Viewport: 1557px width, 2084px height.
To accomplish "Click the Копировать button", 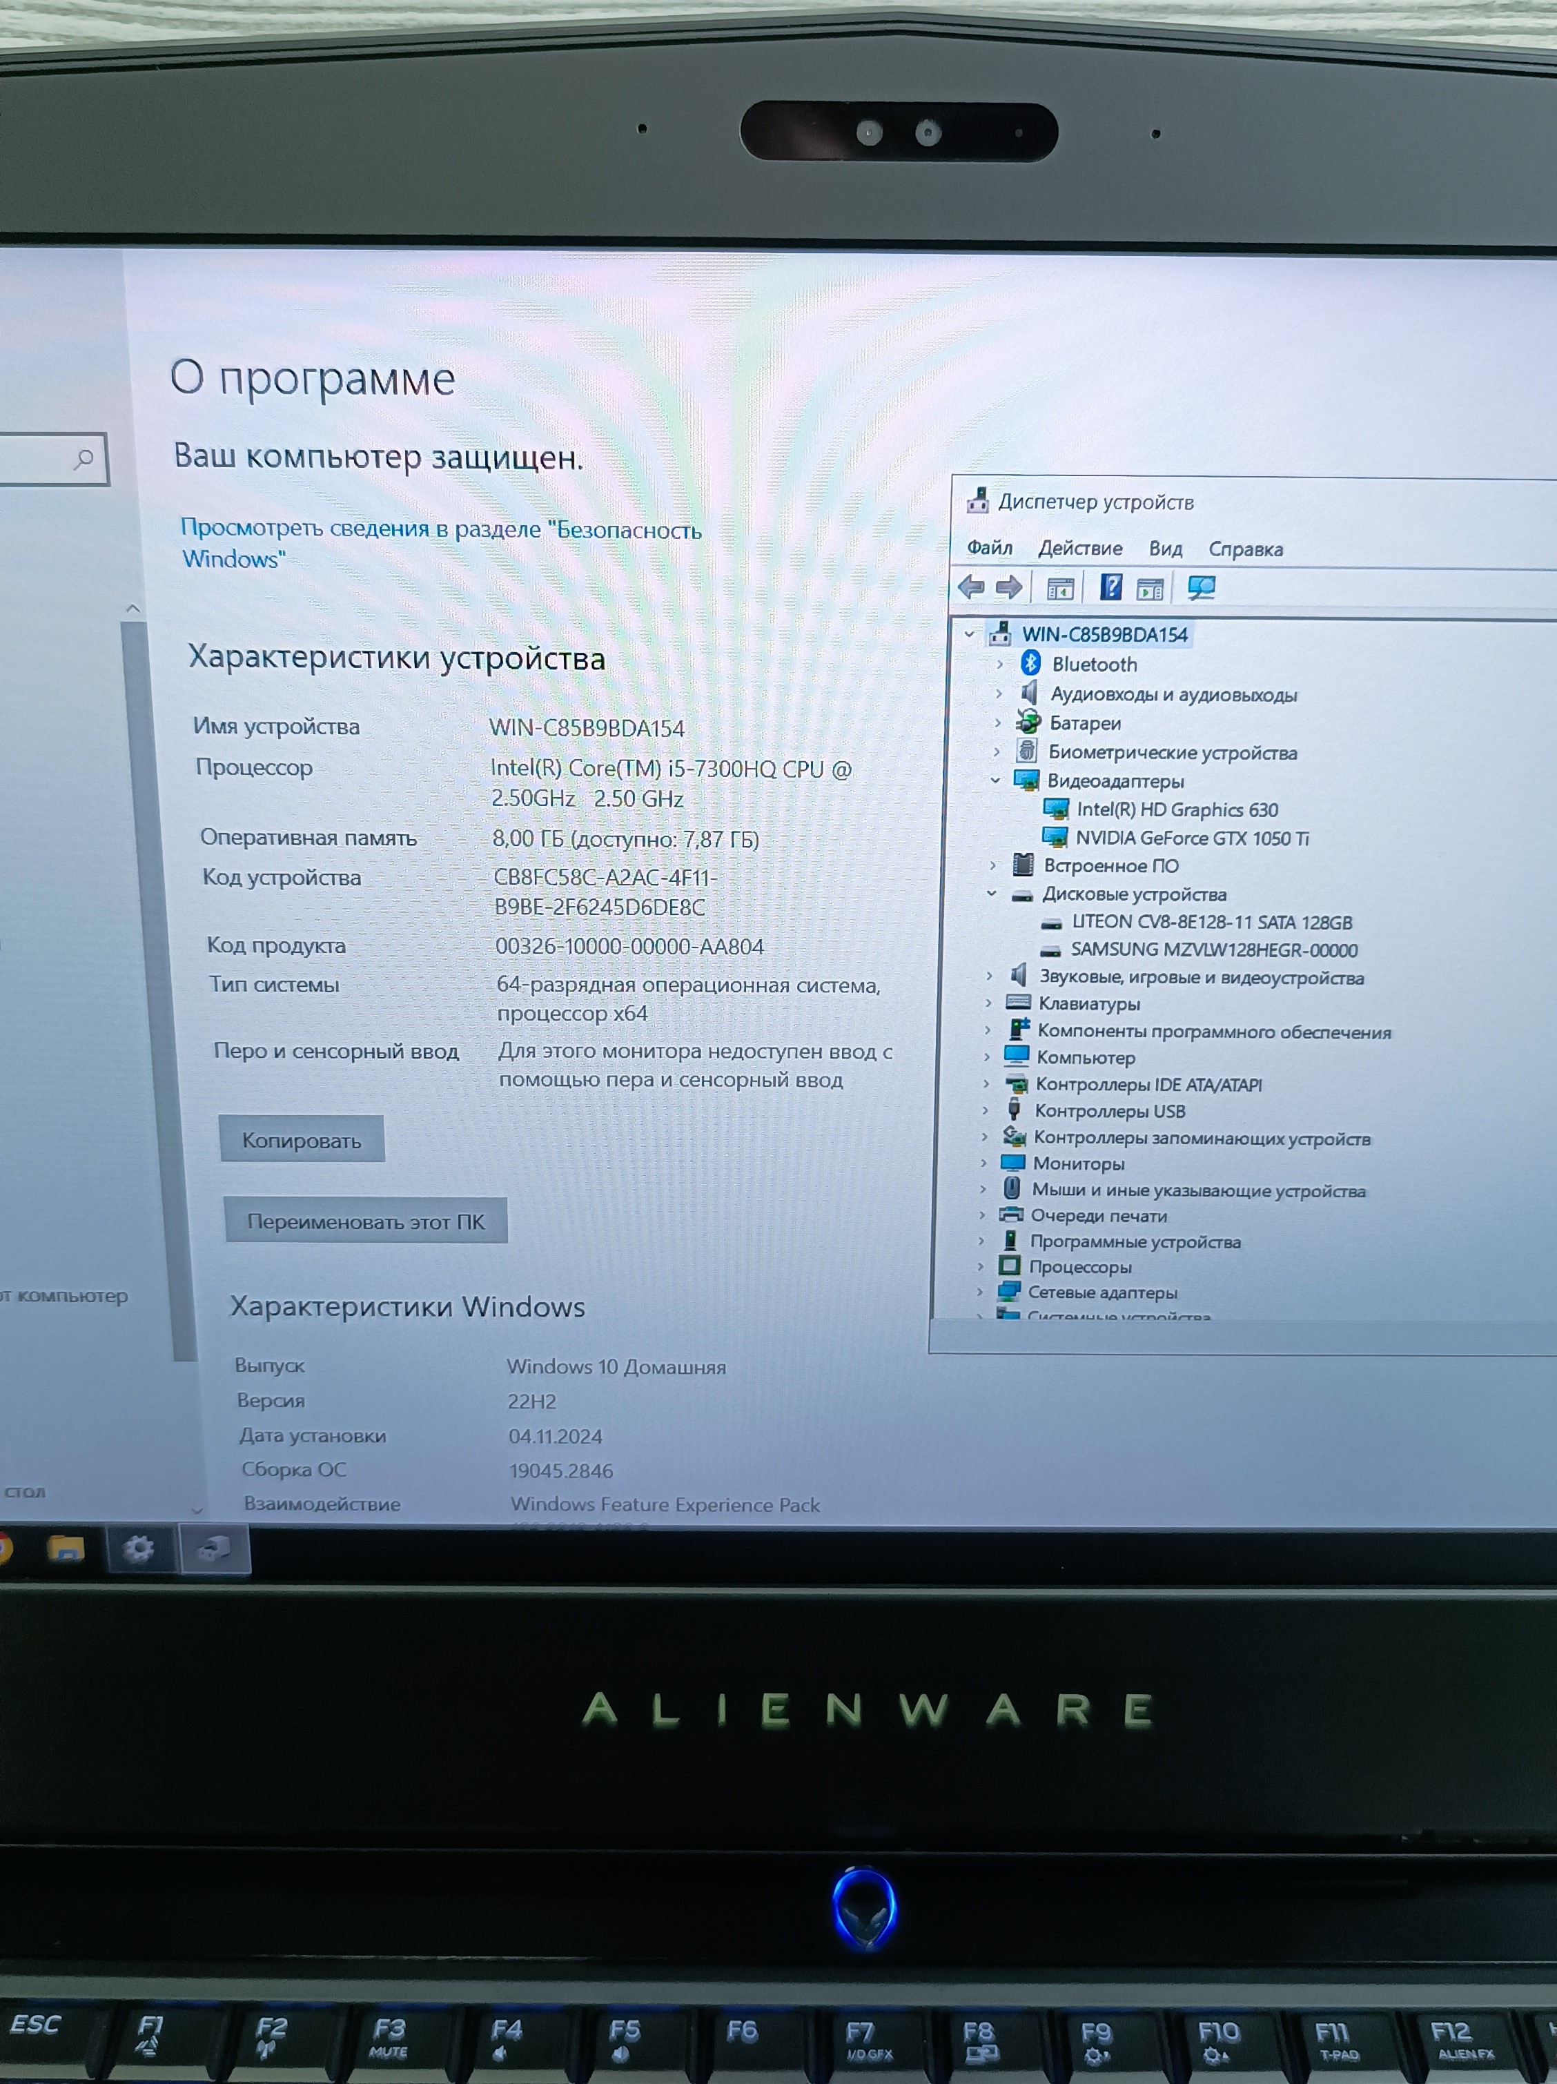I will [302, 1141].
